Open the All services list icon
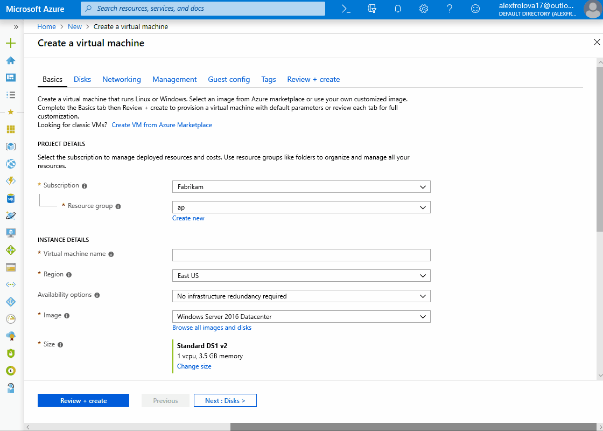Screen dimensions: 603x431 click(11, 94)
